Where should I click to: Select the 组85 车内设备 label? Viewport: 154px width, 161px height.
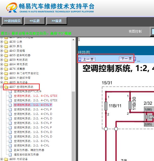18,82
